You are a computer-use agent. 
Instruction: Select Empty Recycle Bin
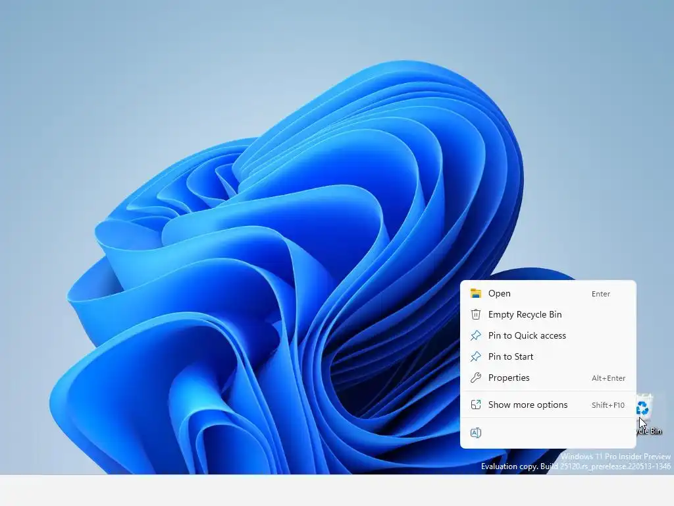coord(548,314)
